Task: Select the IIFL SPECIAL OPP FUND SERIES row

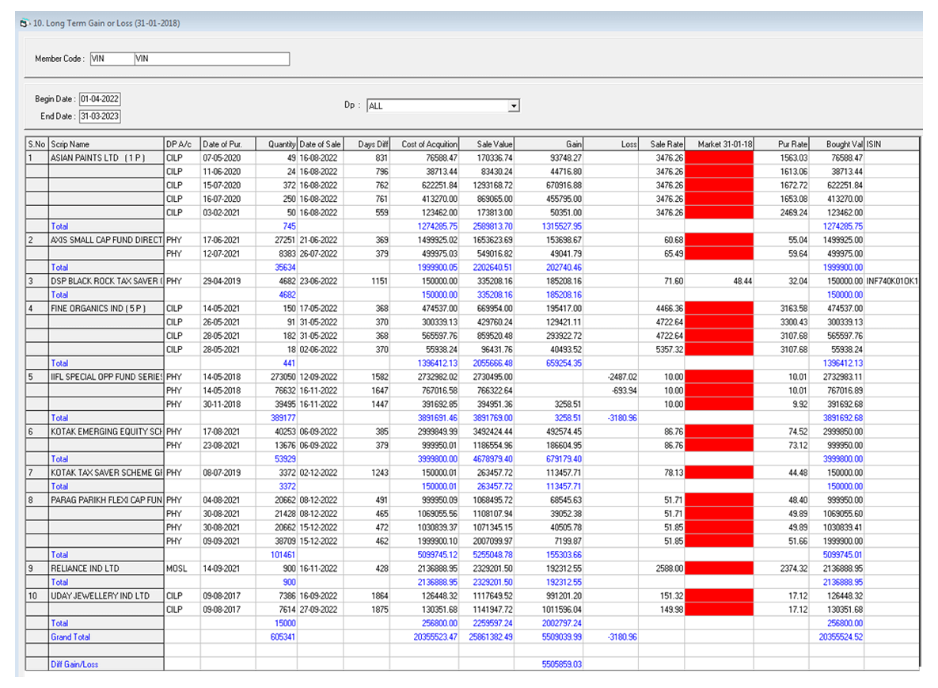Action: [473, 377]
